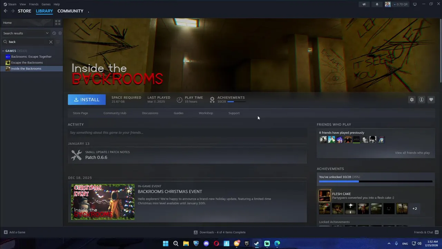Open Steam announcements megaphone icon
The width and height of the screenshot is (442, 249).
(364, 4)
